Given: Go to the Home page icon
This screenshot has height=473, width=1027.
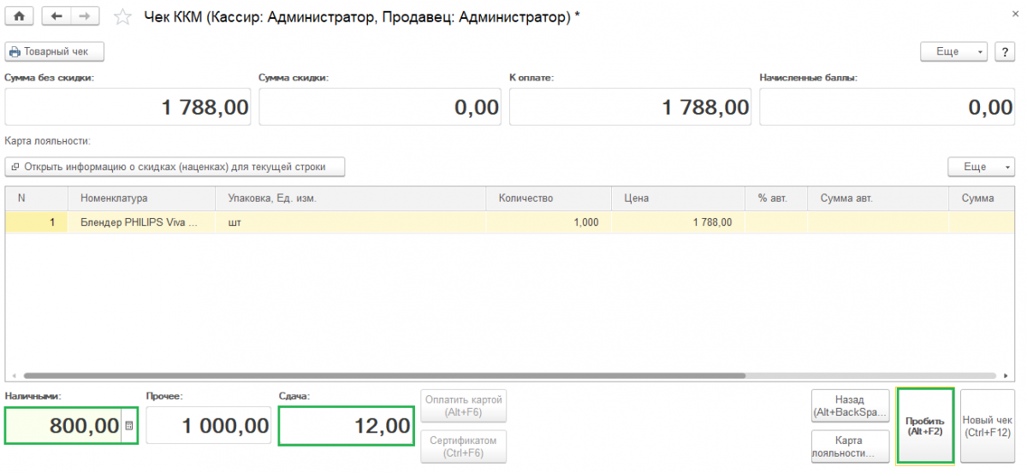Looking at the screenshot, I should 19,16.
